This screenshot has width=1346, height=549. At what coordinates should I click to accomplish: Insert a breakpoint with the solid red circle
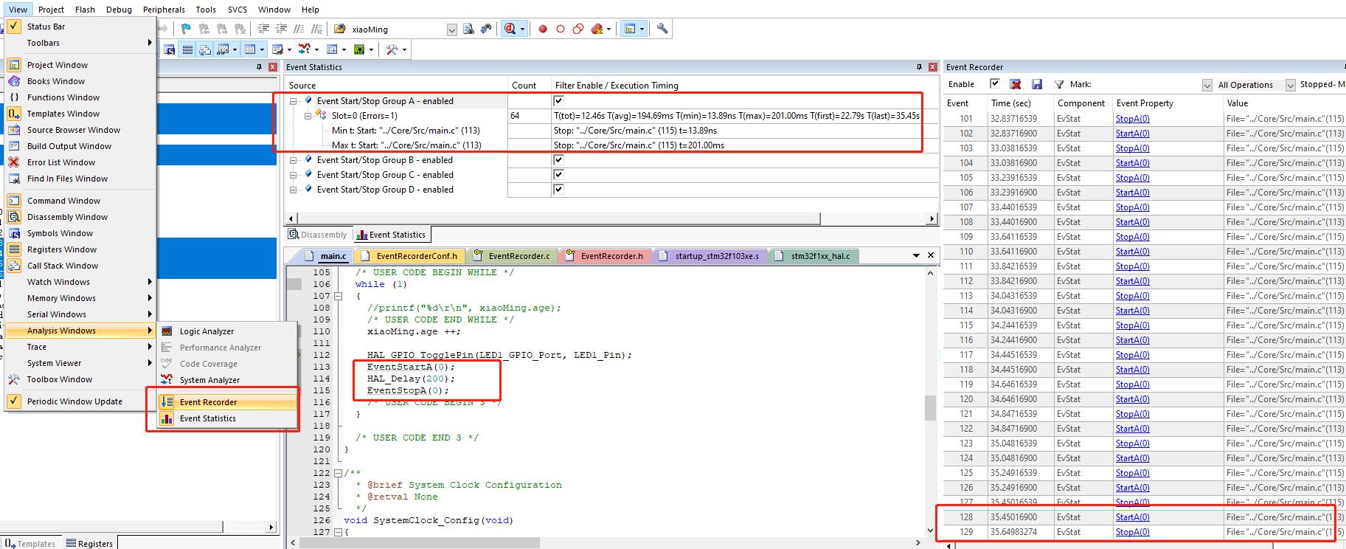pyautogui.click(x=543, y=29)
